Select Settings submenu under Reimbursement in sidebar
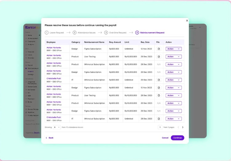This screenshot has height=161, width=231. coord(31,74)
